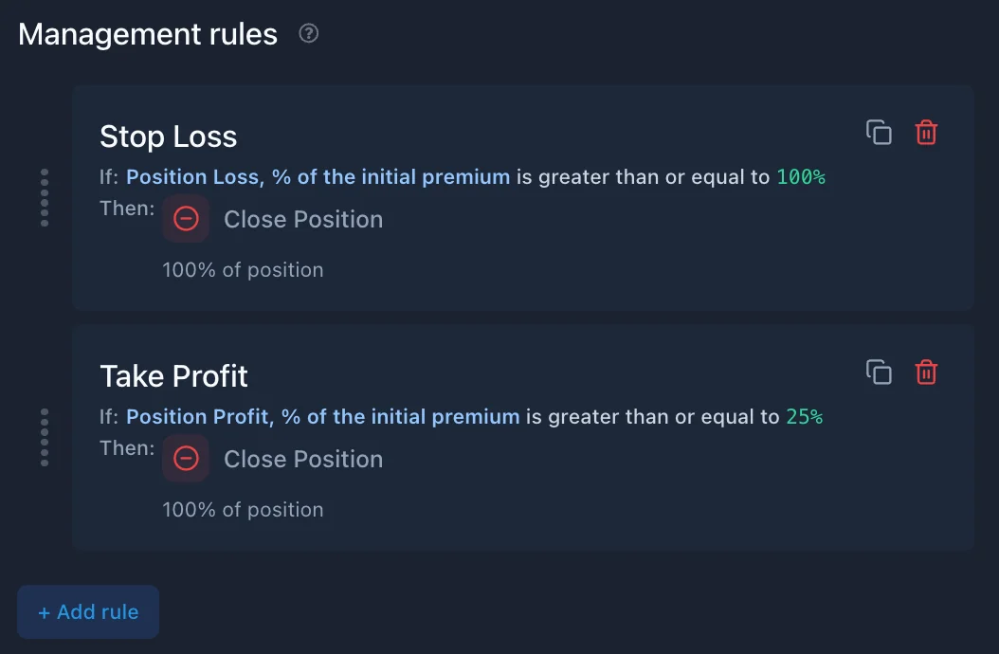This screenshot has height=654, width=999.
Task: Click the red Close Position icon in Stop Loss
Action: pos(186,219)
